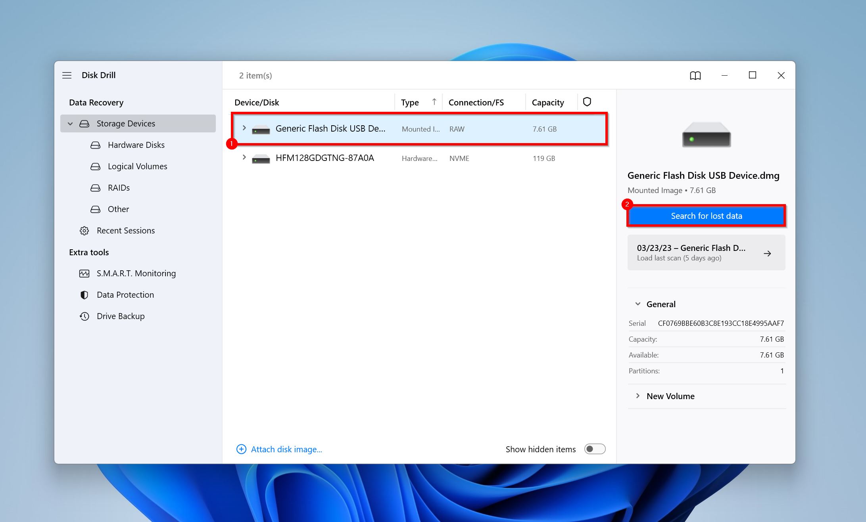Click the RAW file system cell

pyautogui.click(x=457, y=129)
